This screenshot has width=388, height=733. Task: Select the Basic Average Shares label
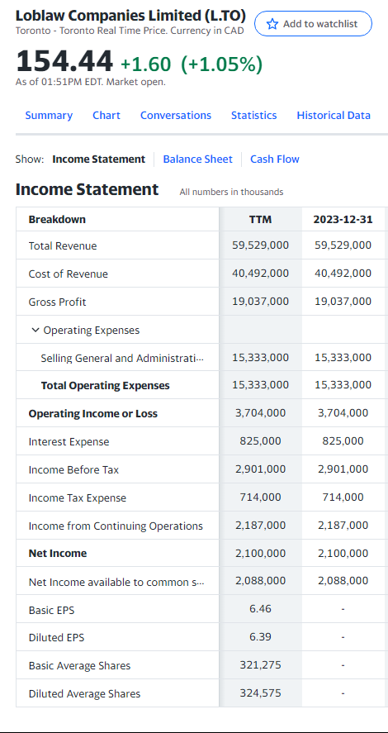pos(79,666)
